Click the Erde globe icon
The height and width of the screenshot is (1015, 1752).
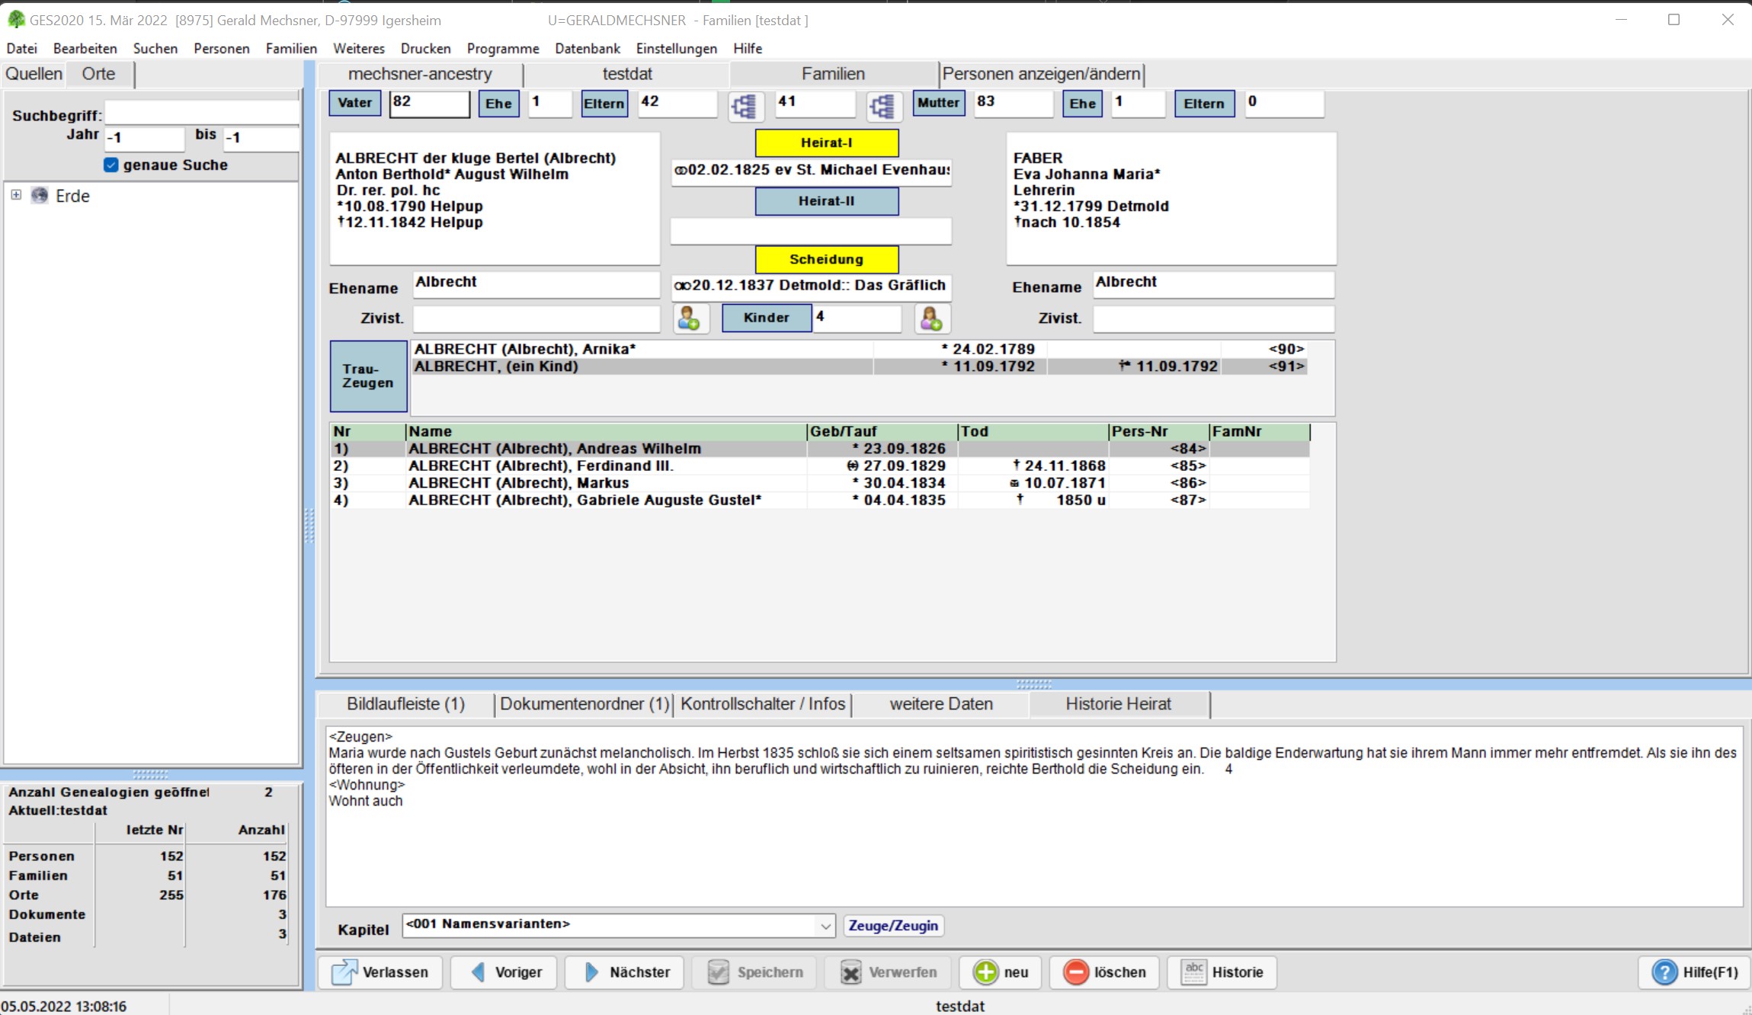(x=40, y=196)
